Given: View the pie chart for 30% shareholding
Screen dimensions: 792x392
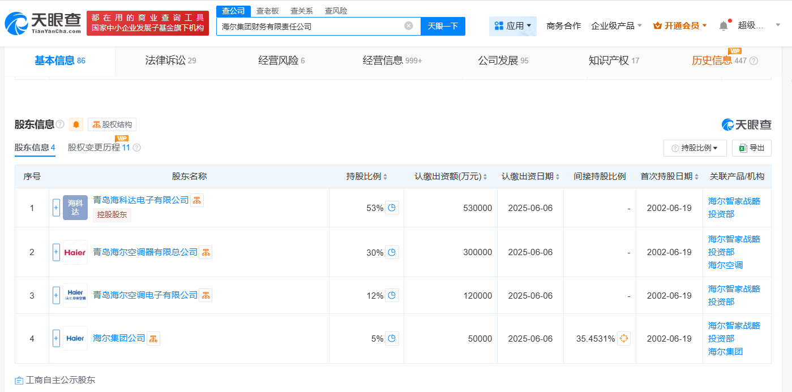Looking at the screenshot, I should [x=392, y=252].
